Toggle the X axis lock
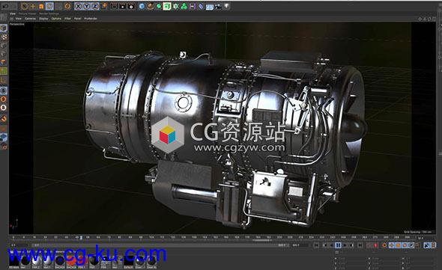 79,6
